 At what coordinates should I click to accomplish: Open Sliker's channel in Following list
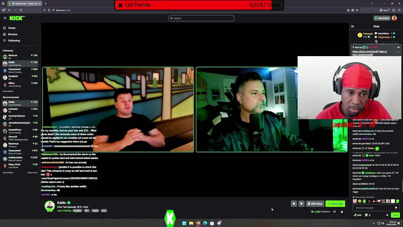pyautogui.click(x=20, y=84)
